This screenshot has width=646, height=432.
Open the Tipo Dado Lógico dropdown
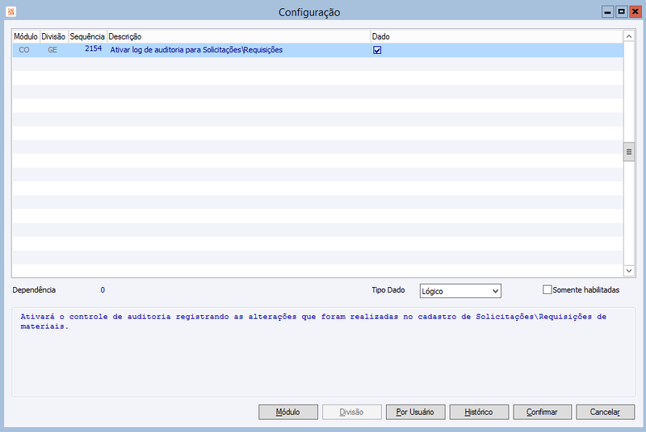point(460,291)
